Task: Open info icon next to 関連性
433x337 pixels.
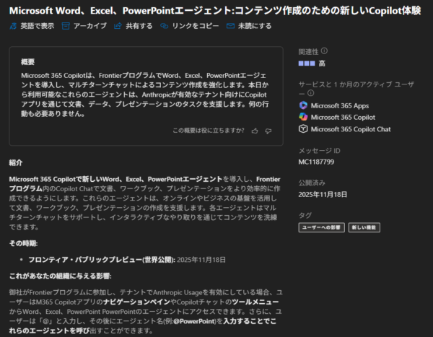Action: pyautogui.click(x=324, y=51)
